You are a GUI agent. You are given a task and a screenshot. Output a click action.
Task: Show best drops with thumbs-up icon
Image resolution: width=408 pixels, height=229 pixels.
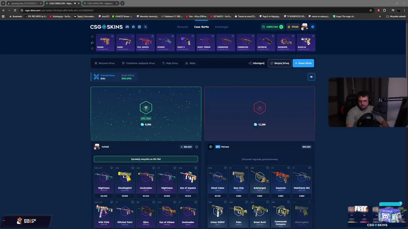tap(92, 43)
